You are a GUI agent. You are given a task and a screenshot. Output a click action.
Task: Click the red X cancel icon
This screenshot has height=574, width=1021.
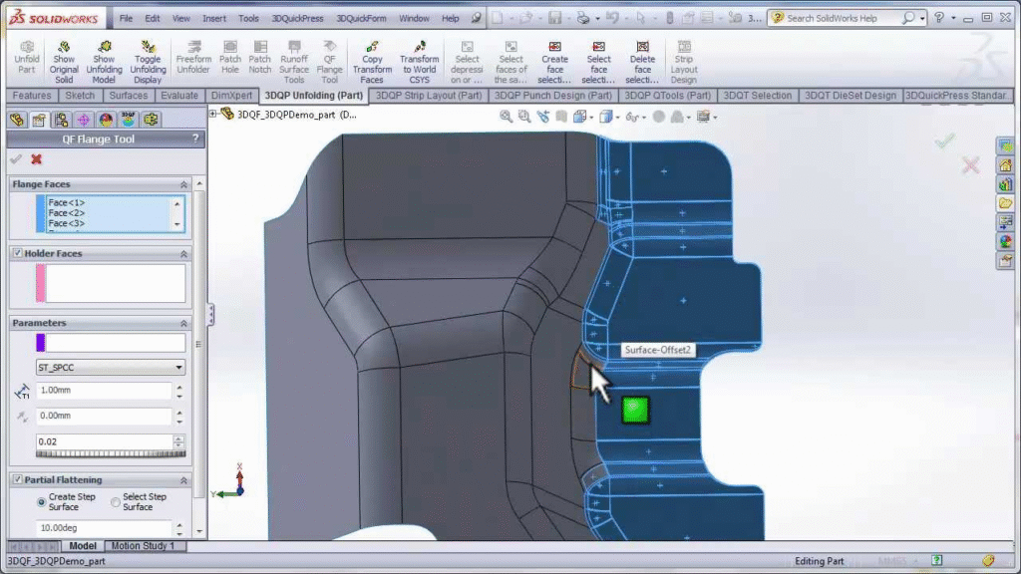(37, 159)
